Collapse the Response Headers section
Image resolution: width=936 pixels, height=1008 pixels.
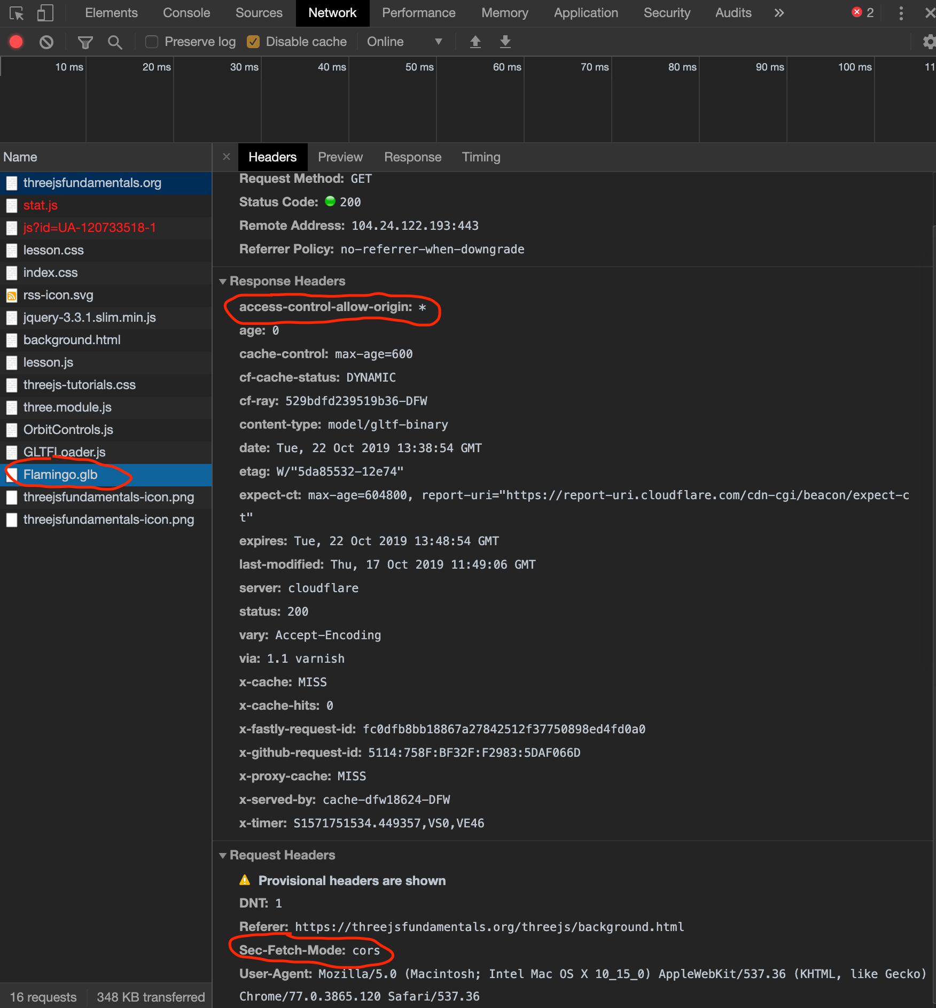[x=223, y=281]
